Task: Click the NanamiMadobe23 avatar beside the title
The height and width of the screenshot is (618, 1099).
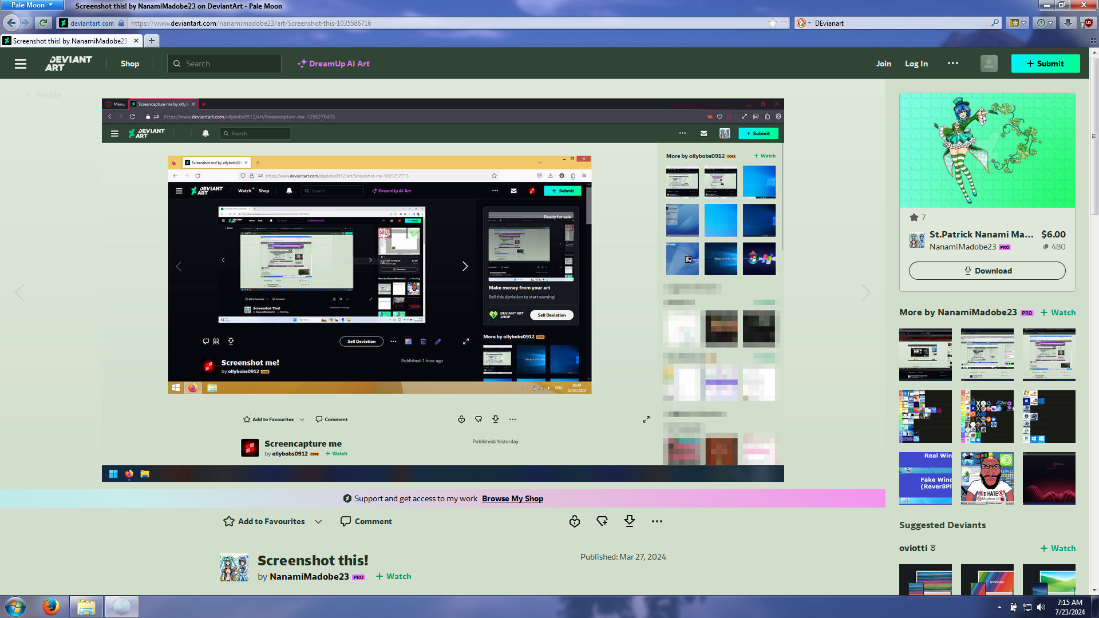Action: [x=234, y=567]
